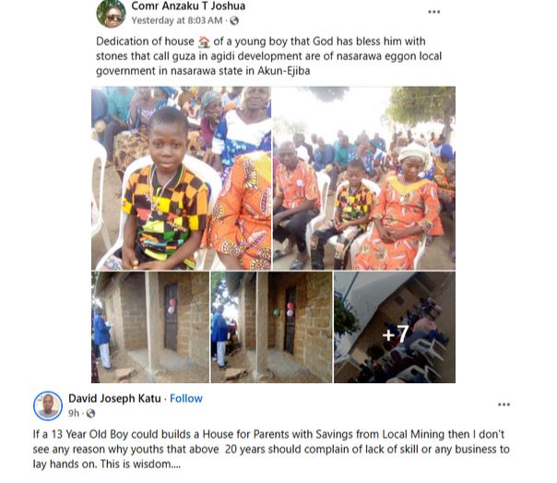Image resolution: width=557 pixels, height=483 pixels.
Task: View the bottom-left house door photo
Action: [x=149, y=327]
